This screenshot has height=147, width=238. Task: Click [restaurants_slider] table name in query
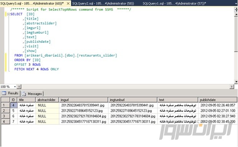point(97,56)
